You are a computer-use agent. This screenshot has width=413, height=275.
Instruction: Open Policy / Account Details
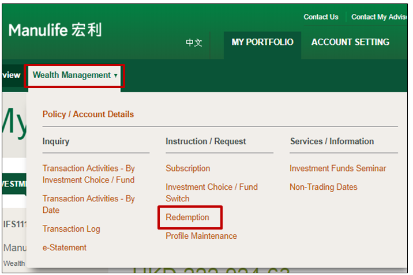pos(88,114)
